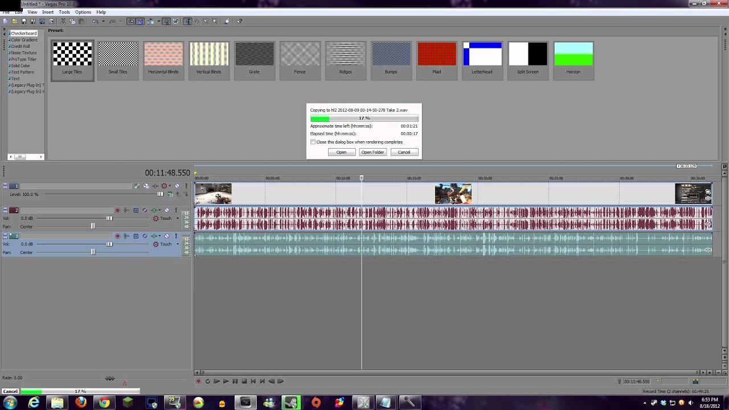
Task: Open Track FX dropdown arrow on audio track 2
Action: coord(159,211)
